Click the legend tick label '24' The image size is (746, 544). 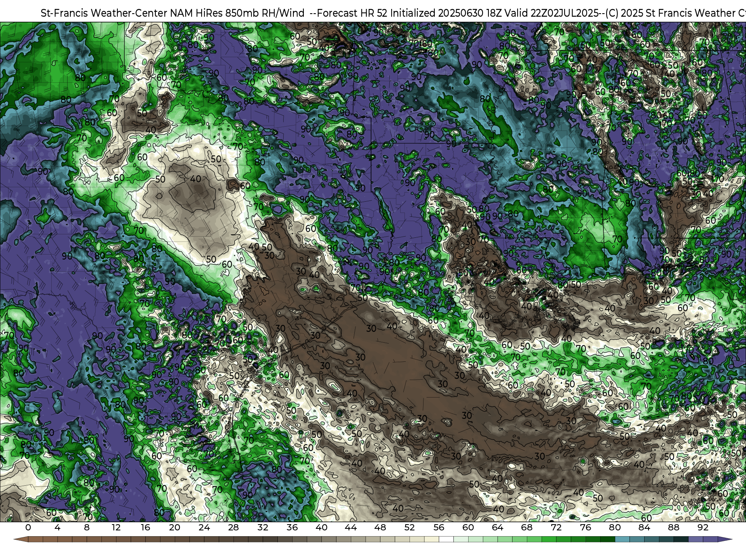tap(204, 528)
